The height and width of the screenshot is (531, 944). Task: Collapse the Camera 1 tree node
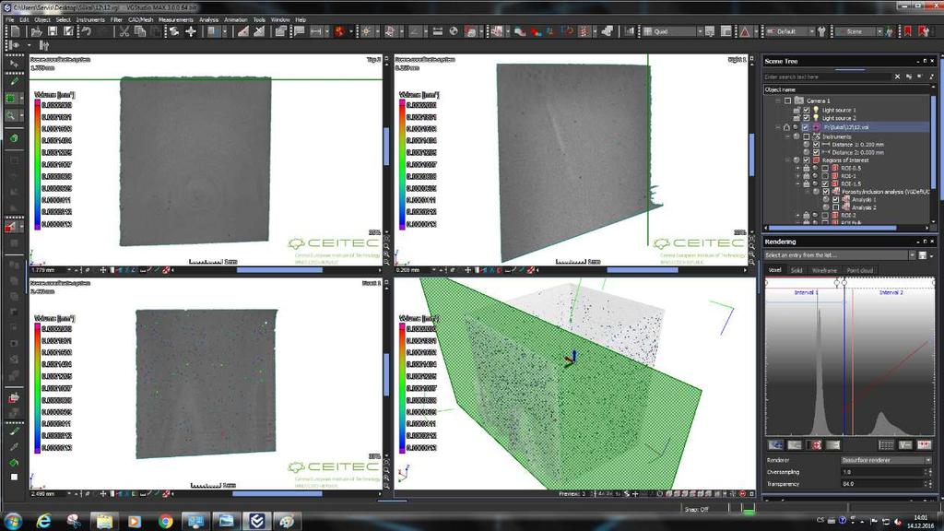778,100
